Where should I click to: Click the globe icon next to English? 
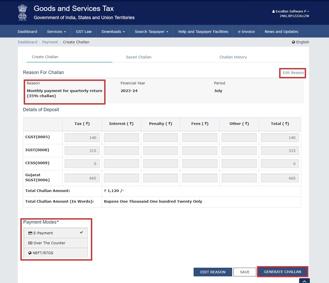click(293, 42)
